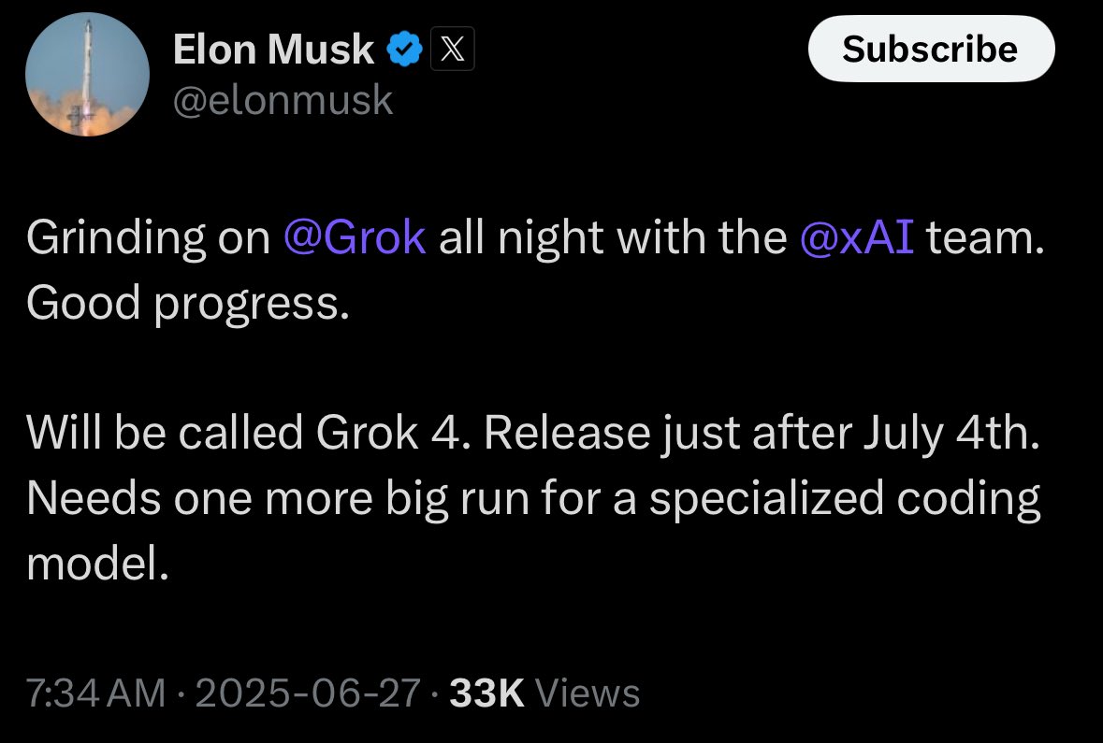
Task: Click the Elon Musk display name
Action: [273, 50]
